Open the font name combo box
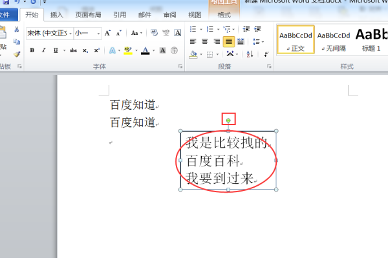 50,33
